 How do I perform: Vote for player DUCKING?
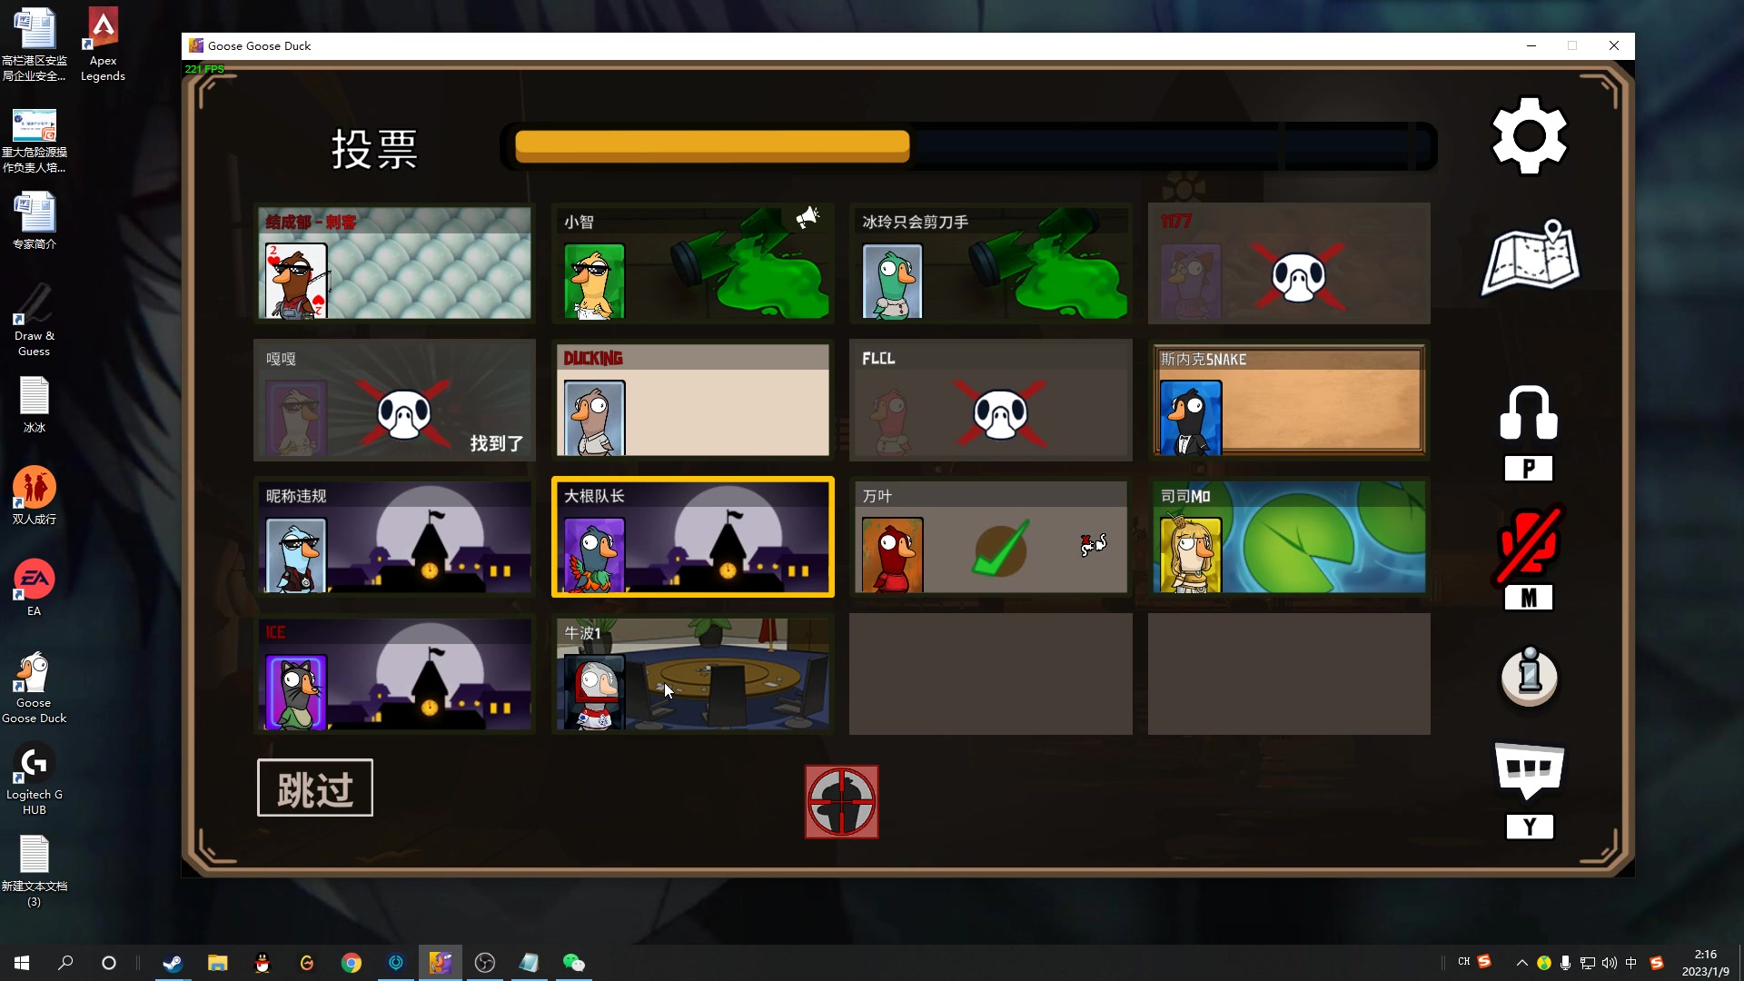tap(692, 400)
